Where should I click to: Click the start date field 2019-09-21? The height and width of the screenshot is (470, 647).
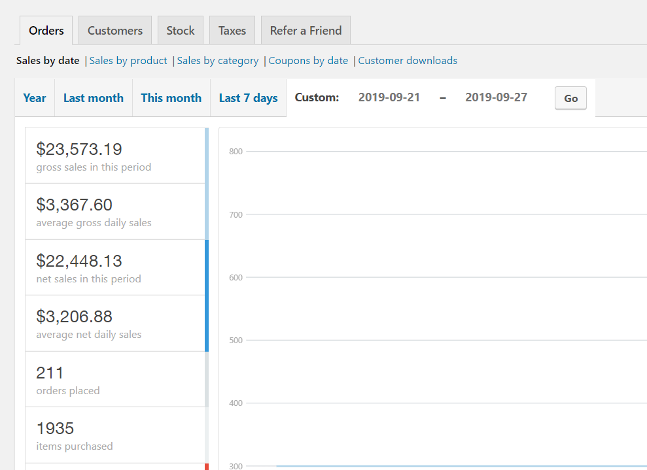[389, 98]
